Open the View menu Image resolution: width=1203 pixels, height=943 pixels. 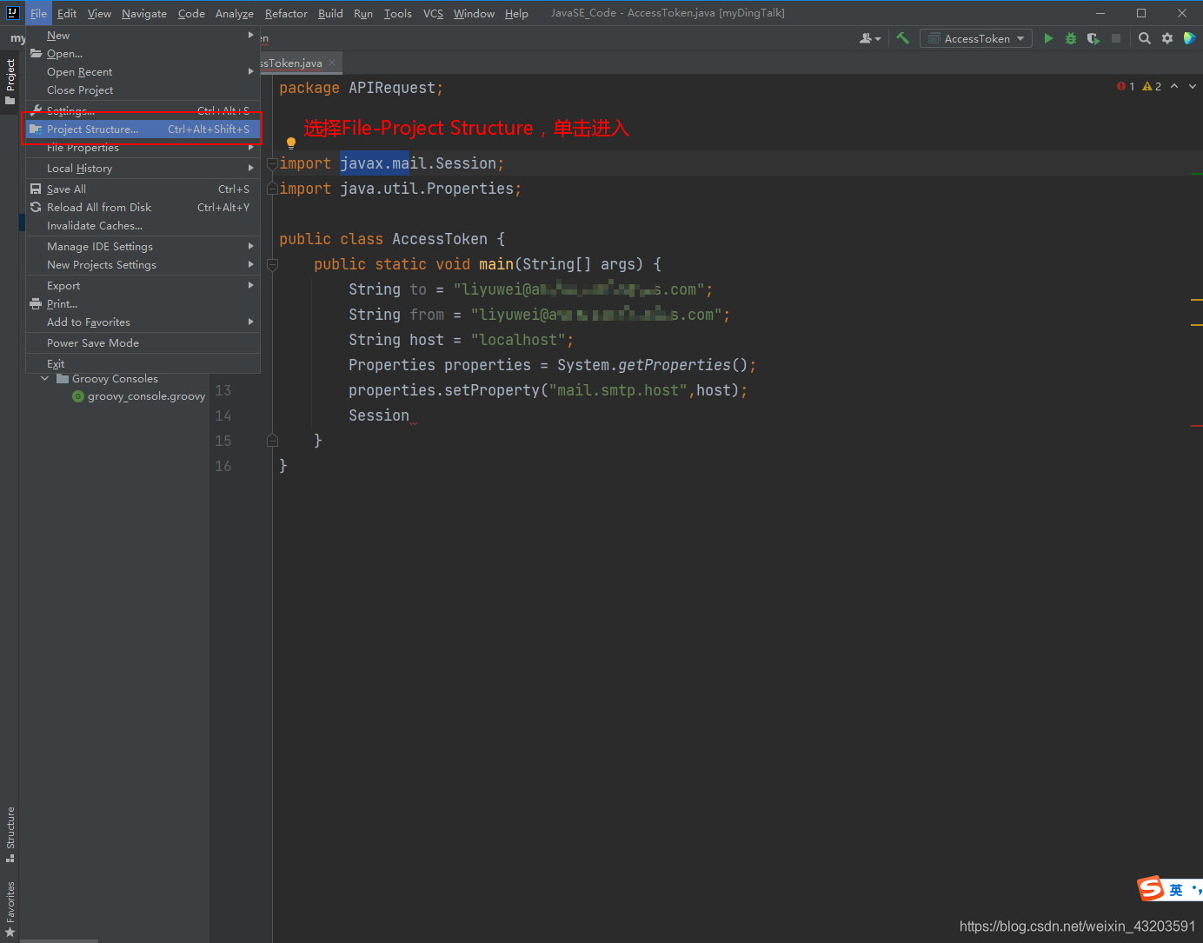pos(99,13)
